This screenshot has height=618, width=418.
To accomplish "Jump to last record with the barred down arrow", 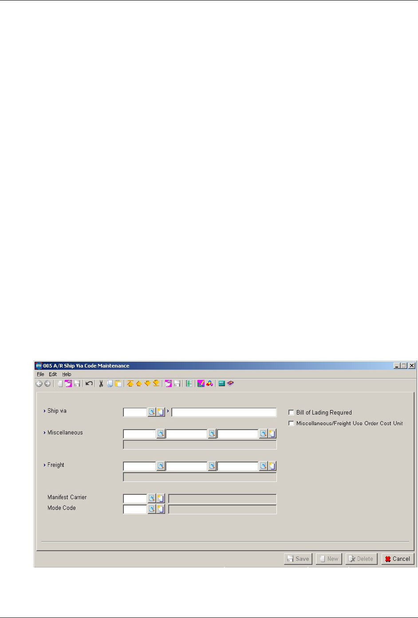I will click(156, 383).
